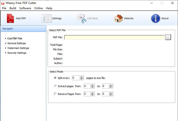
Task: Click the Author: label
Action: (x=58, y=63)
